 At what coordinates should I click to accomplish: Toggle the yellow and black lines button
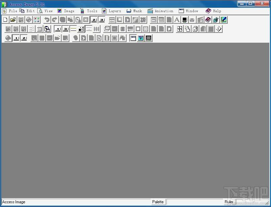tap(73, 29)
